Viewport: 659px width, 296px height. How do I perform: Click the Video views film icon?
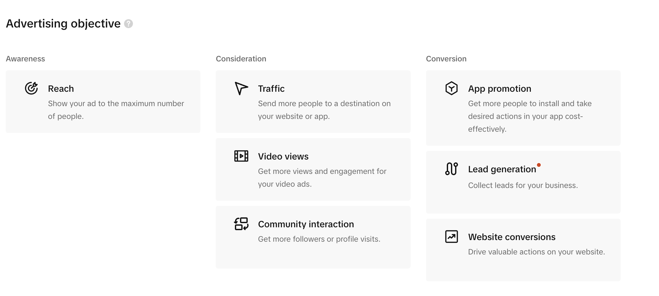pos(241,156)
